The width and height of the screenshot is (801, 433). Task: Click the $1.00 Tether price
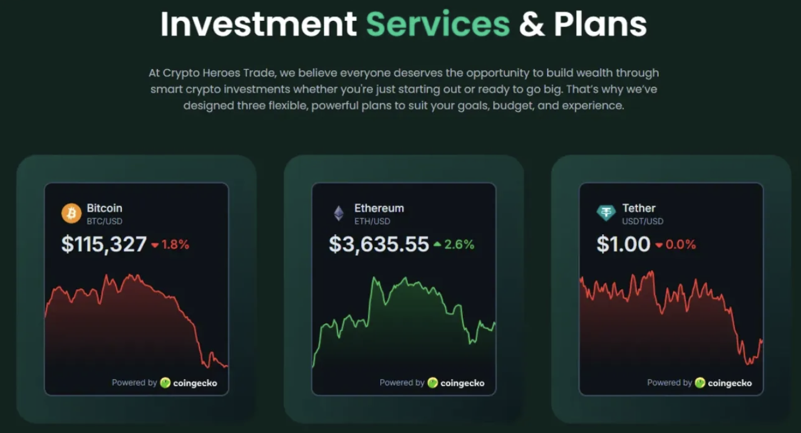click(x=623, y=244)
